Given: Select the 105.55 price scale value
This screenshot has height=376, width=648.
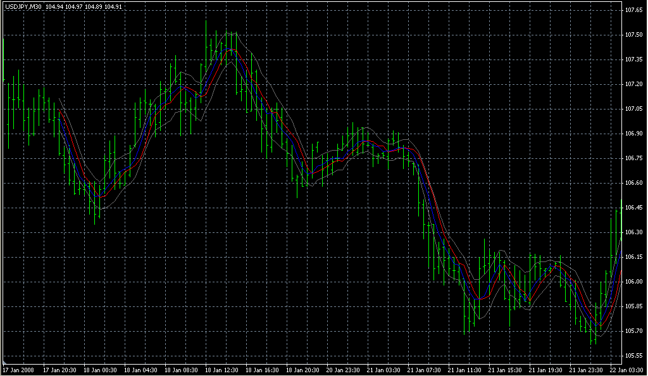Looking at the screenshot, I should pyautogui.click(x=634, y=356).
